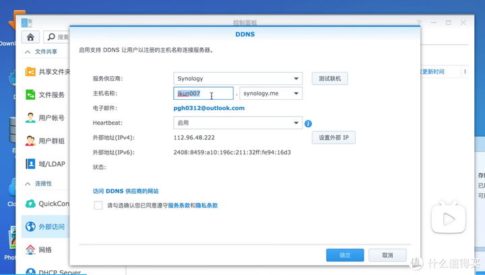The width and height of the screenshot is (485, 275).
Task: Open the User account icon
Action: 30,118
